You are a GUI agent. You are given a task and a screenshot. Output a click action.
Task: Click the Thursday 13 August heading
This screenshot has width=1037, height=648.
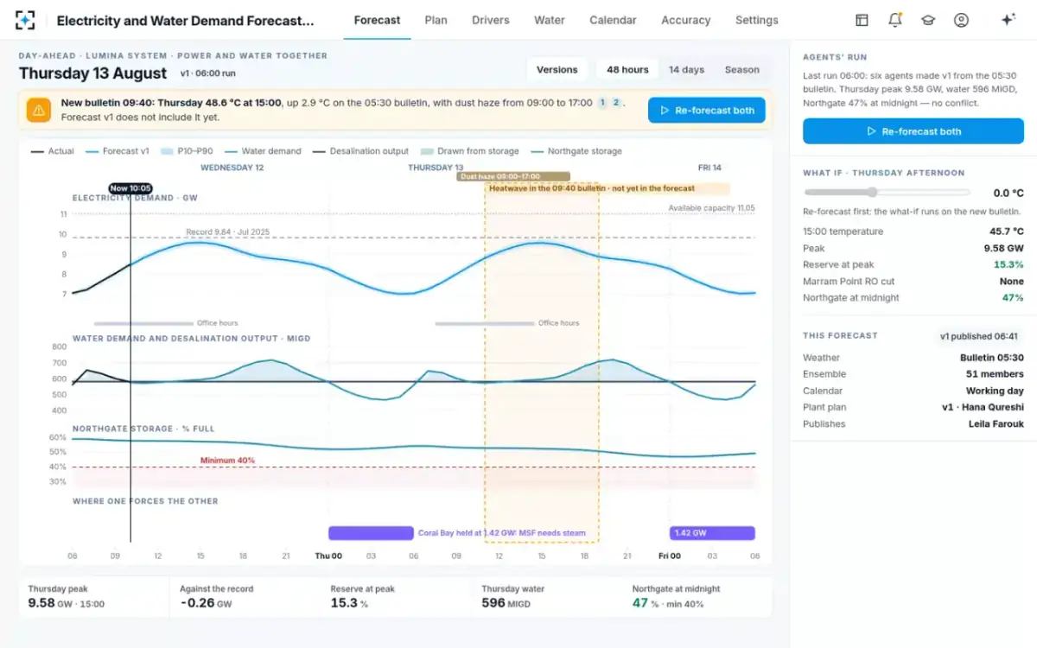coord(92,73)
